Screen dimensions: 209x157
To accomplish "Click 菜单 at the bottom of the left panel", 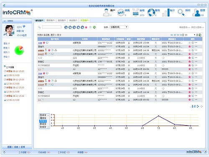I will 23,147.
